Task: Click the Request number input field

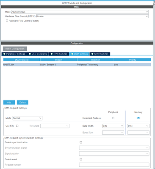Action: [x=114, y=165]
